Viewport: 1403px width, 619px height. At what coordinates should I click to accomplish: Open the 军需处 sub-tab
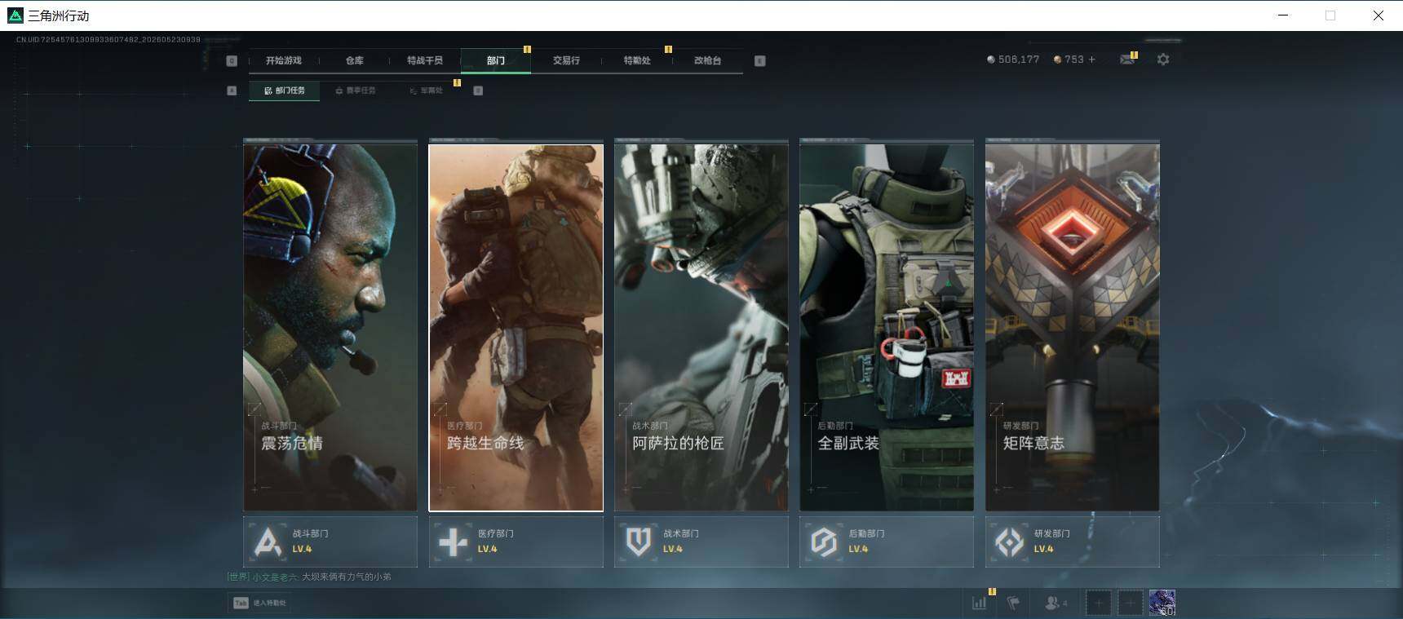click(x=427, y=91)
